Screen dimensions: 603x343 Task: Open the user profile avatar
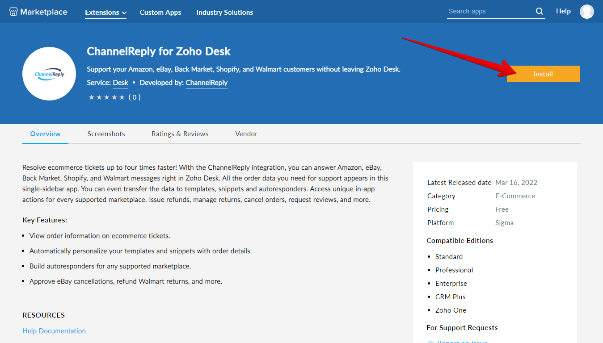point(586,12)
